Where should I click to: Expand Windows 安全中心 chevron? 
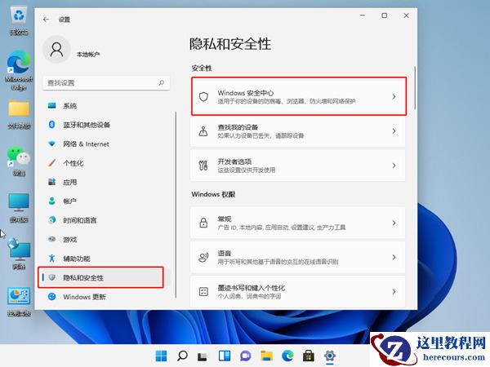394,97
